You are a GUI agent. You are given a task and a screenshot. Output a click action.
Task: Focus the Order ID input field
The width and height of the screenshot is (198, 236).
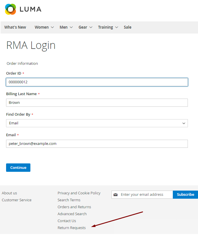[97, 82]
